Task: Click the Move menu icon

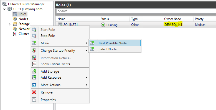Action: pos(34,43)
